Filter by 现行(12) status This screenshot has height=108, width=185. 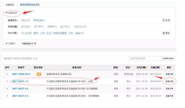click(x=26, y=20)
